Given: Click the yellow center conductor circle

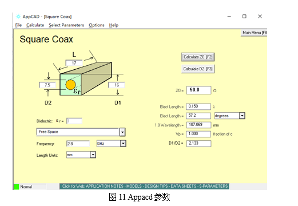Looking at the screenshot, I should [70, 85].
